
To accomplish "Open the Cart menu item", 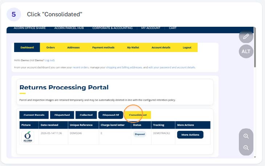I will tap(172, 28).
